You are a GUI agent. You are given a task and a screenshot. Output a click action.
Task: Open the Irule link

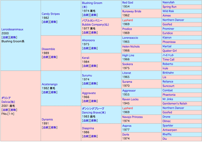(x=165, y=68)
